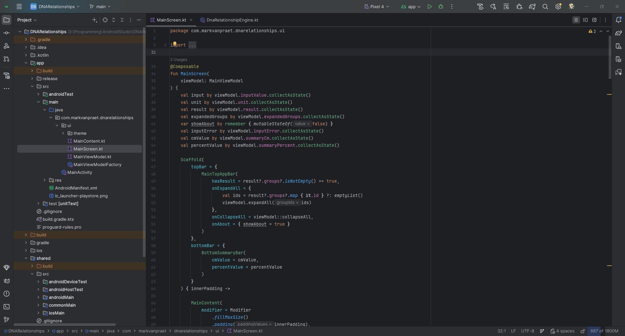Click the Debug app bug icon
625x336 pixels.
[x=441, y=7]
